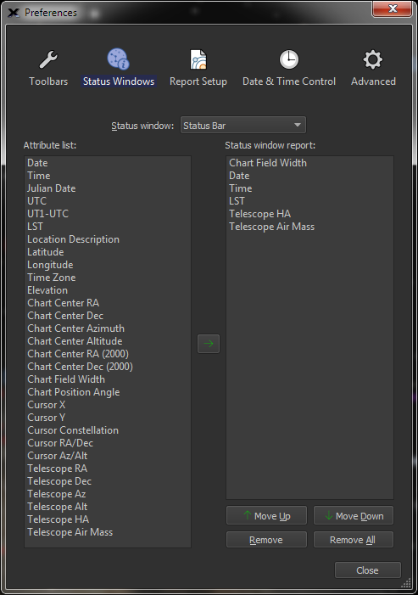Select the Elevation attribute
Image resolution: width=418 pixels, height=595 pixels.
click(108, 290)
